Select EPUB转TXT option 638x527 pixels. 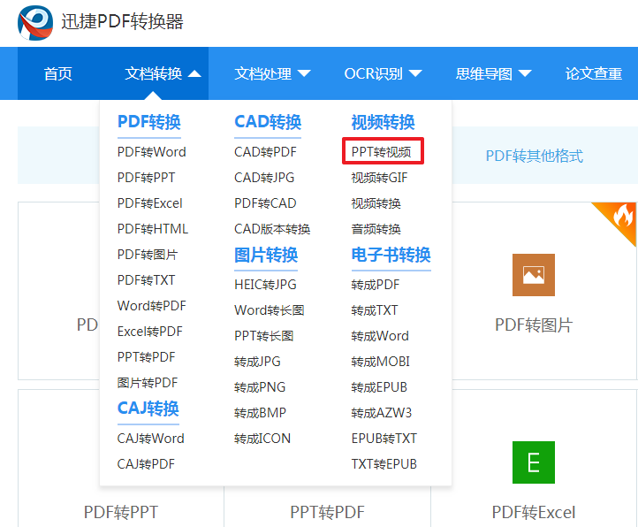(x=384, y=439)
